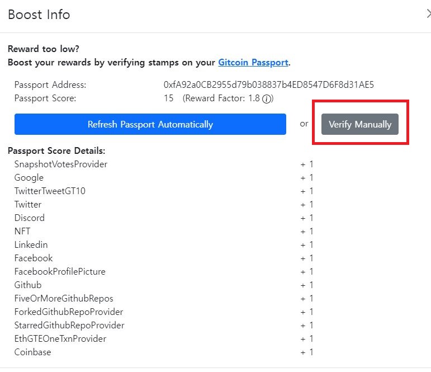431x372 pixels.
Task: Click the + 1 value beside SnapshotVotesProvider
Action: pyautogui.click(x=307, y=164)
